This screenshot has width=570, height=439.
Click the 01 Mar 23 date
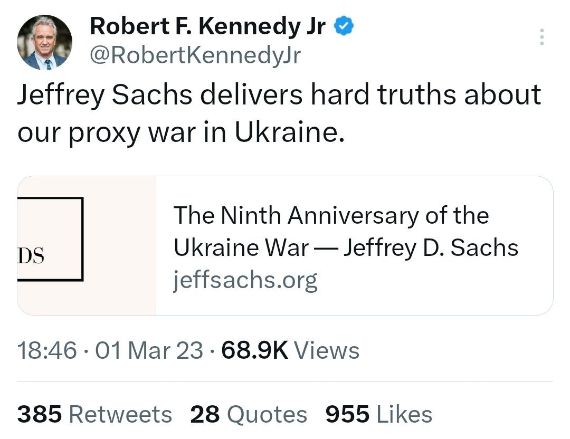pos(149,350)
